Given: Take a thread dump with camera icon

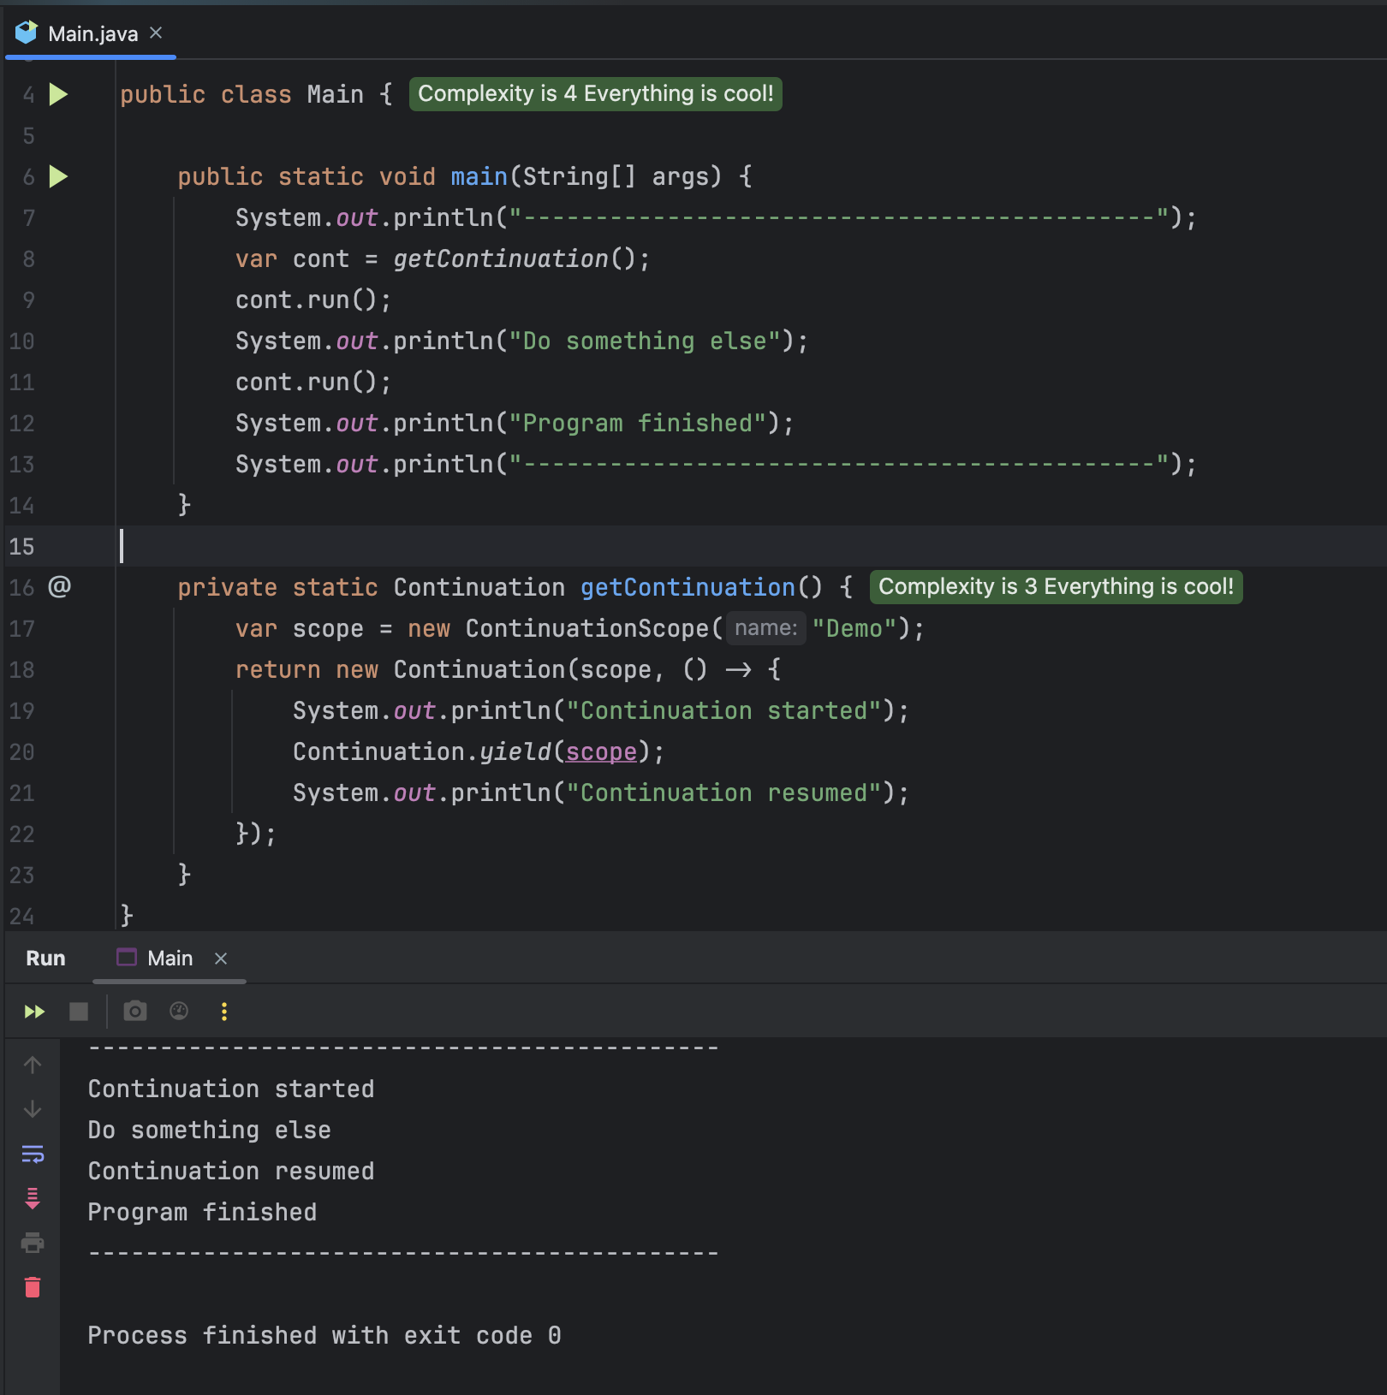Looking at the screenshot, I should [x=135, y=1012].
